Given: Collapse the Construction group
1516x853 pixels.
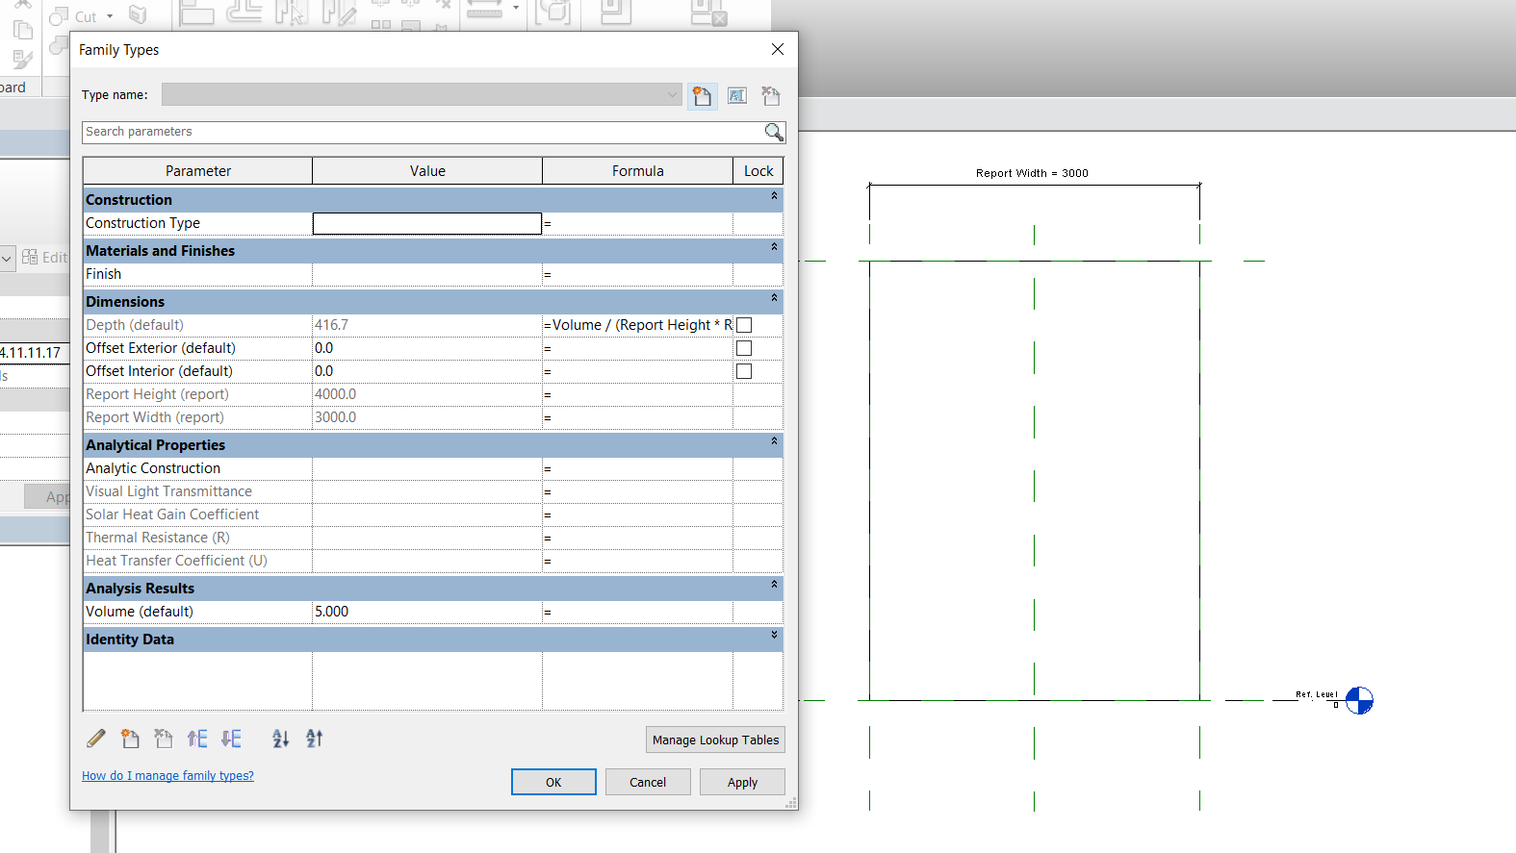Looking at the screenshot, I should click(774, 196).
